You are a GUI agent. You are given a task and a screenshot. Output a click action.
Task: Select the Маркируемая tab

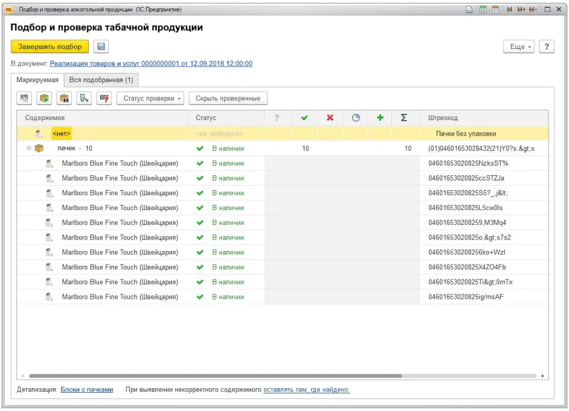point(38,80)
